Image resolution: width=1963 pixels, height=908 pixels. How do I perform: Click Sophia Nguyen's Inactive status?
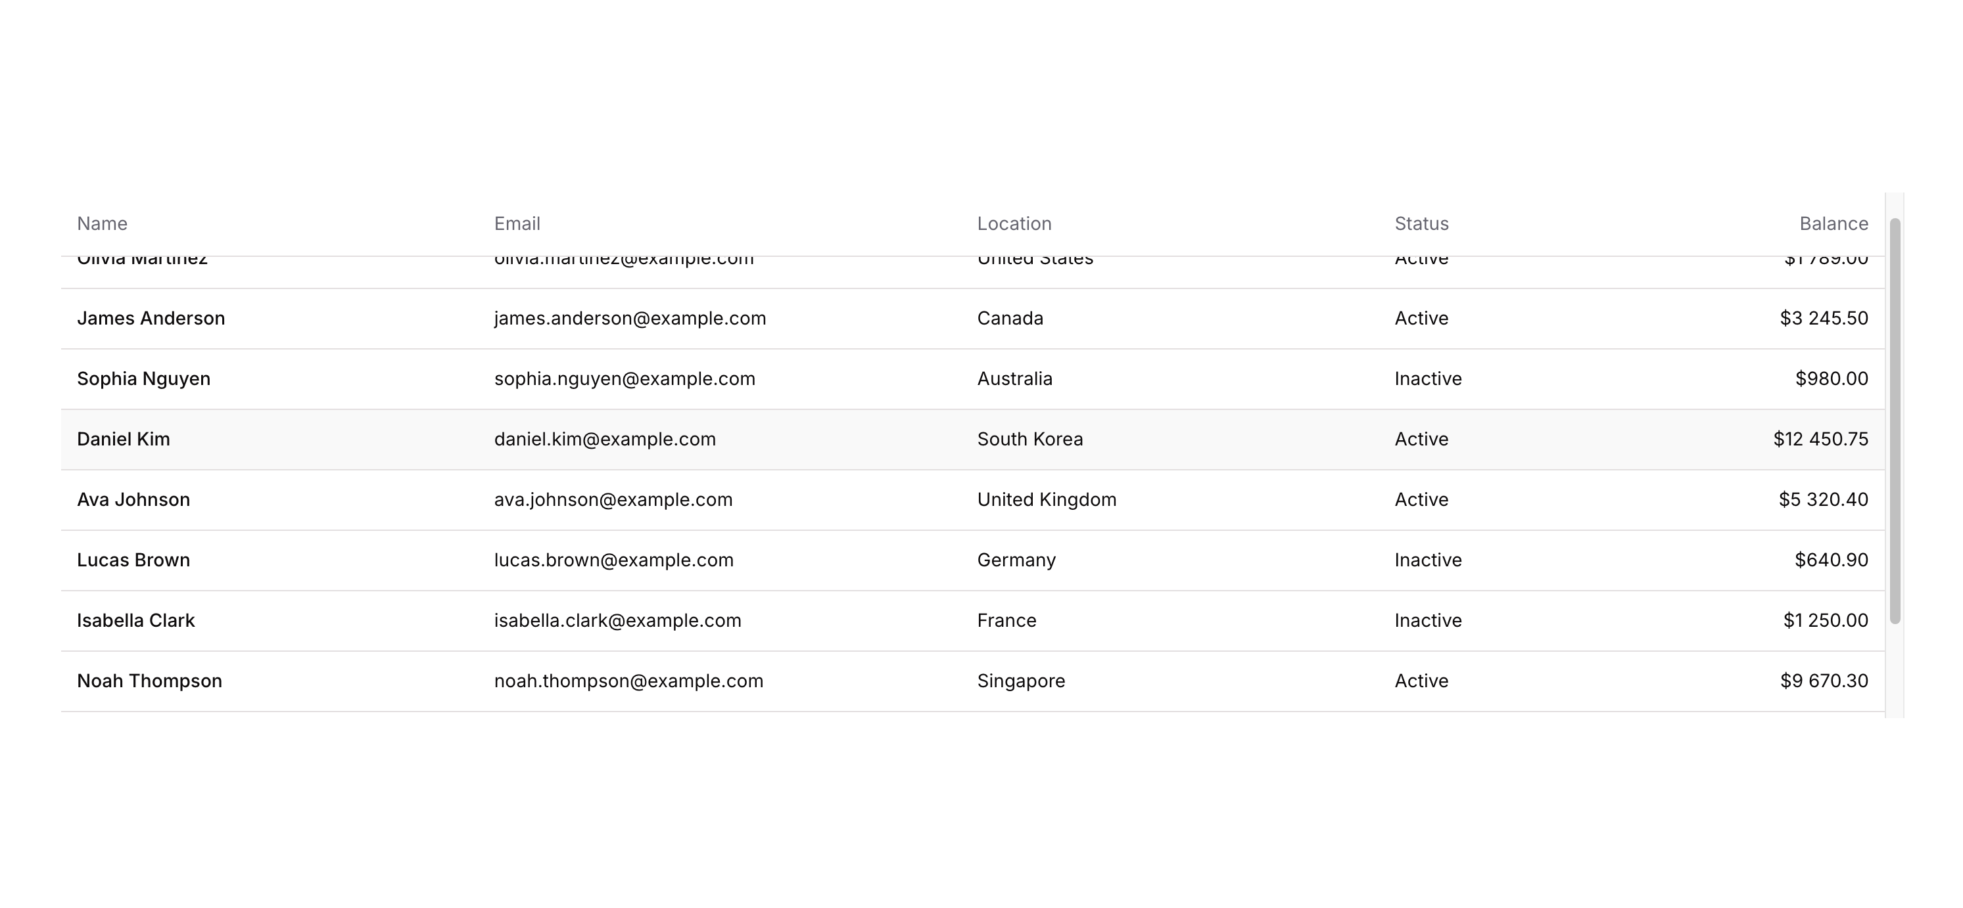(1427, 378)
